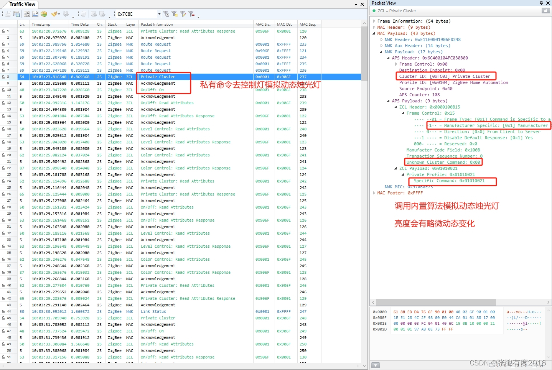Screen dimensions: 552x370
Task: Select the Route Request packet in row 3
Action: click(180, 44)
